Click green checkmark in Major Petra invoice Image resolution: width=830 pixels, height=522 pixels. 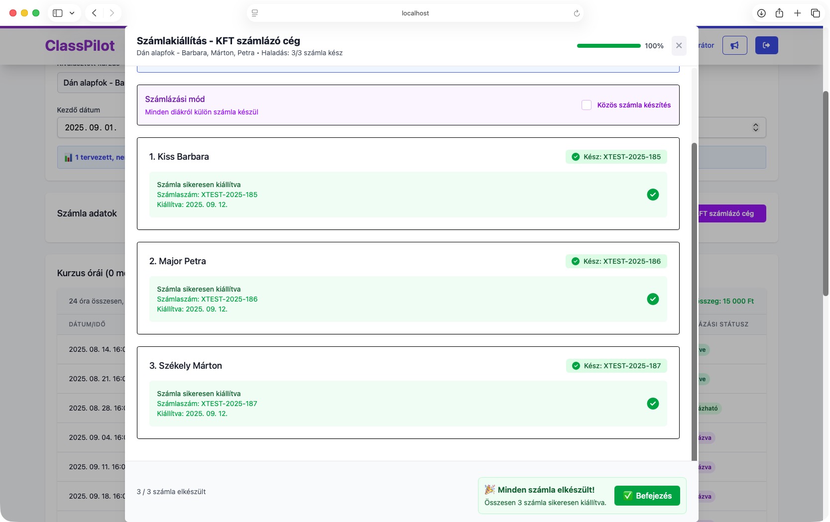pyautogui.click(x=653, y=299)
